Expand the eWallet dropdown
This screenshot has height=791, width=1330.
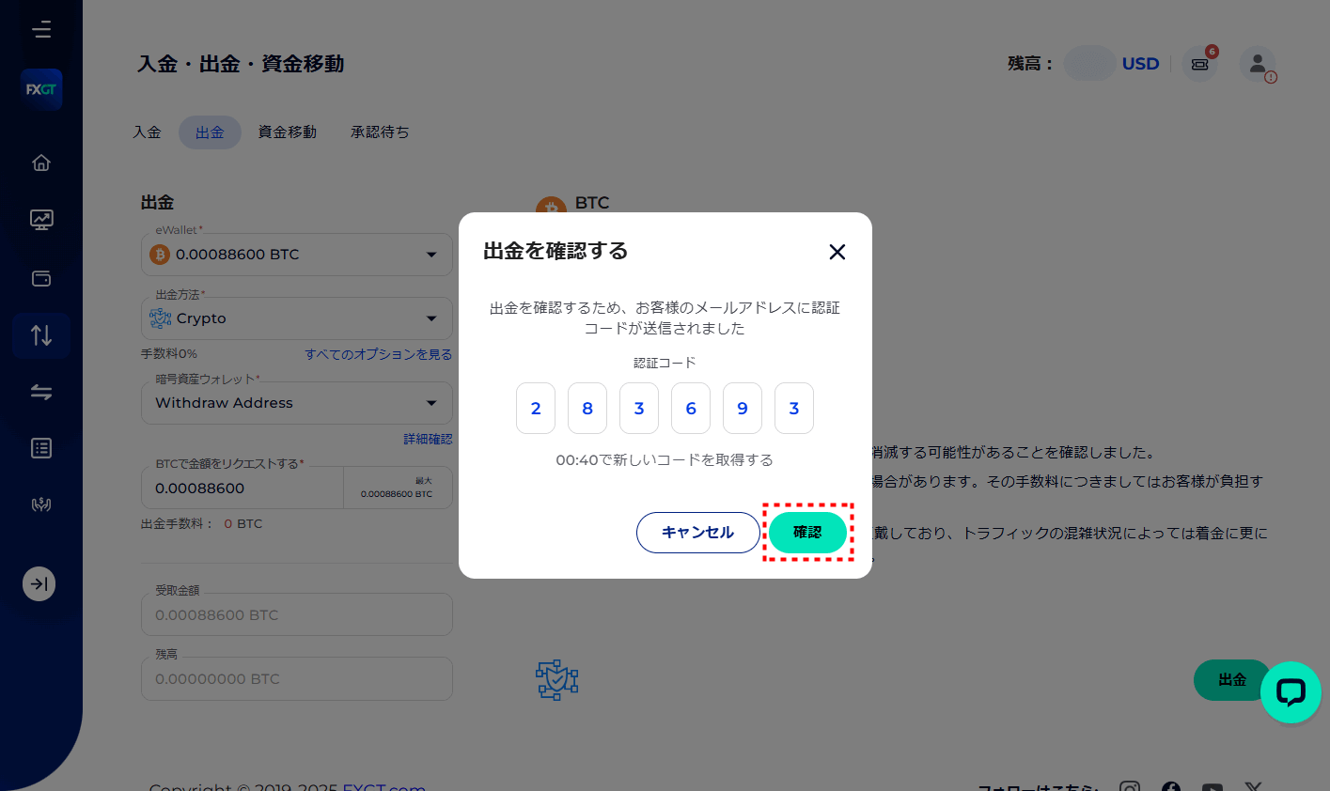[431, 255]
